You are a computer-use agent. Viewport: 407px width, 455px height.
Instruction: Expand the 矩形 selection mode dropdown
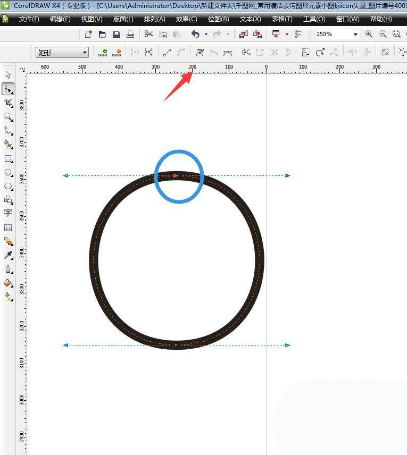pyautogui.click(x=85, y=53)
